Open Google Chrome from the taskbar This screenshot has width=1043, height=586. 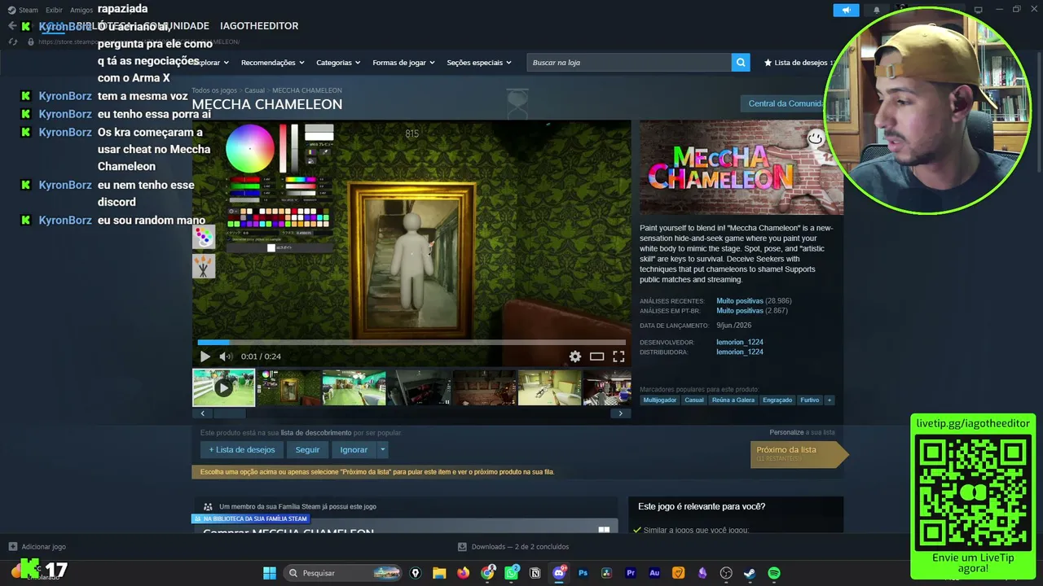(487, 573)
